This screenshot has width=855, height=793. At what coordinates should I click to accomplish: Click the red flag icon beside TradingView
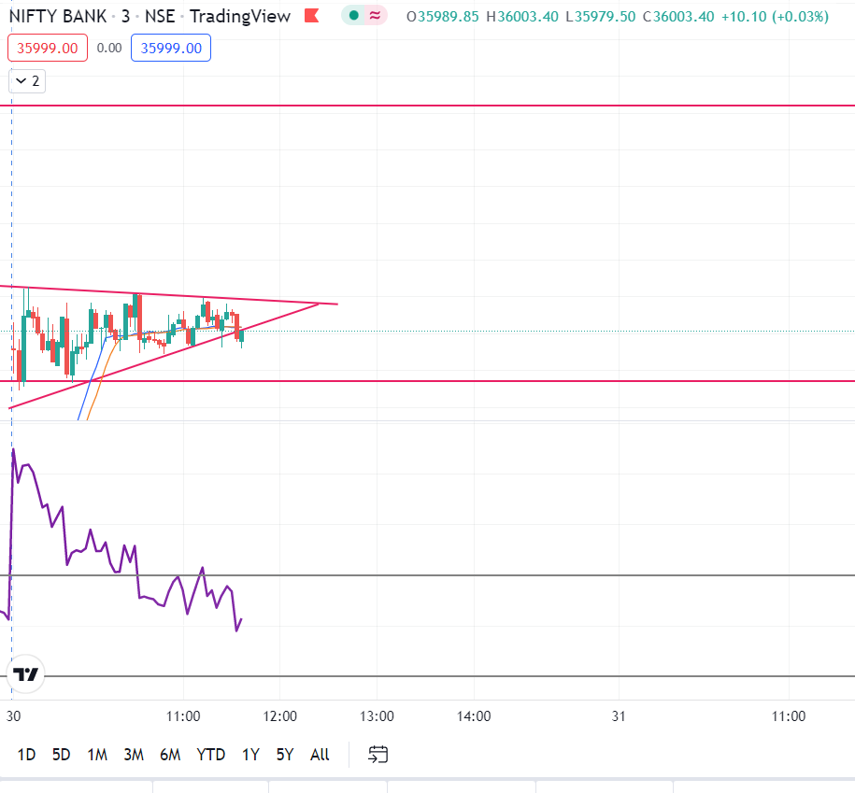tap(311, 16)
